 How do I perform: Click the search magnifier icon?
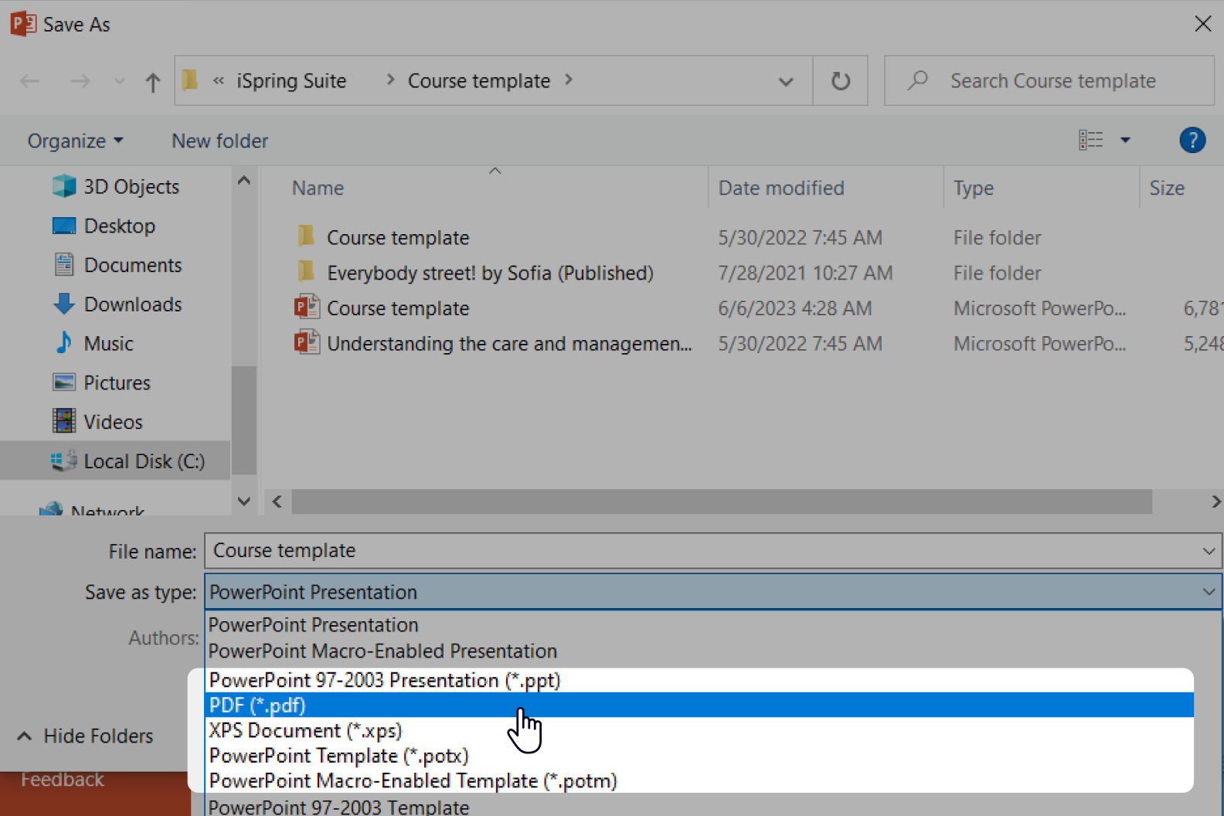point(918,80)
